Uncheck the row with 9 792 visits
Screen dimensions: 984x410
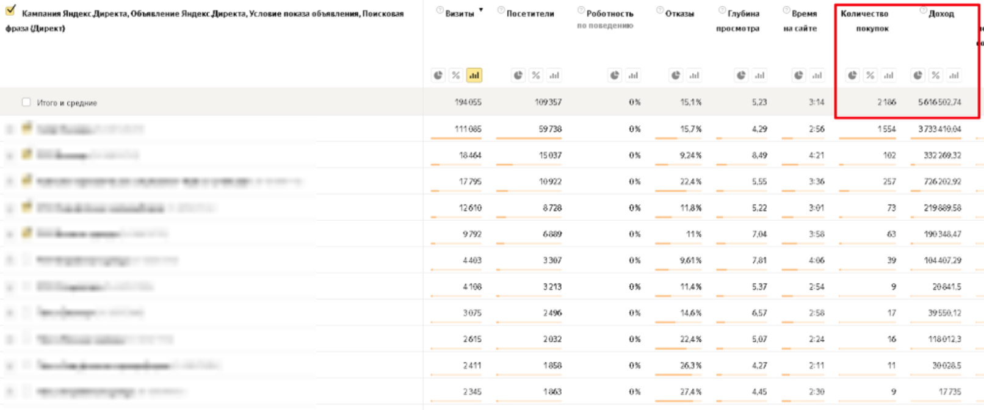pyautogui.click(x=26, y=233)
